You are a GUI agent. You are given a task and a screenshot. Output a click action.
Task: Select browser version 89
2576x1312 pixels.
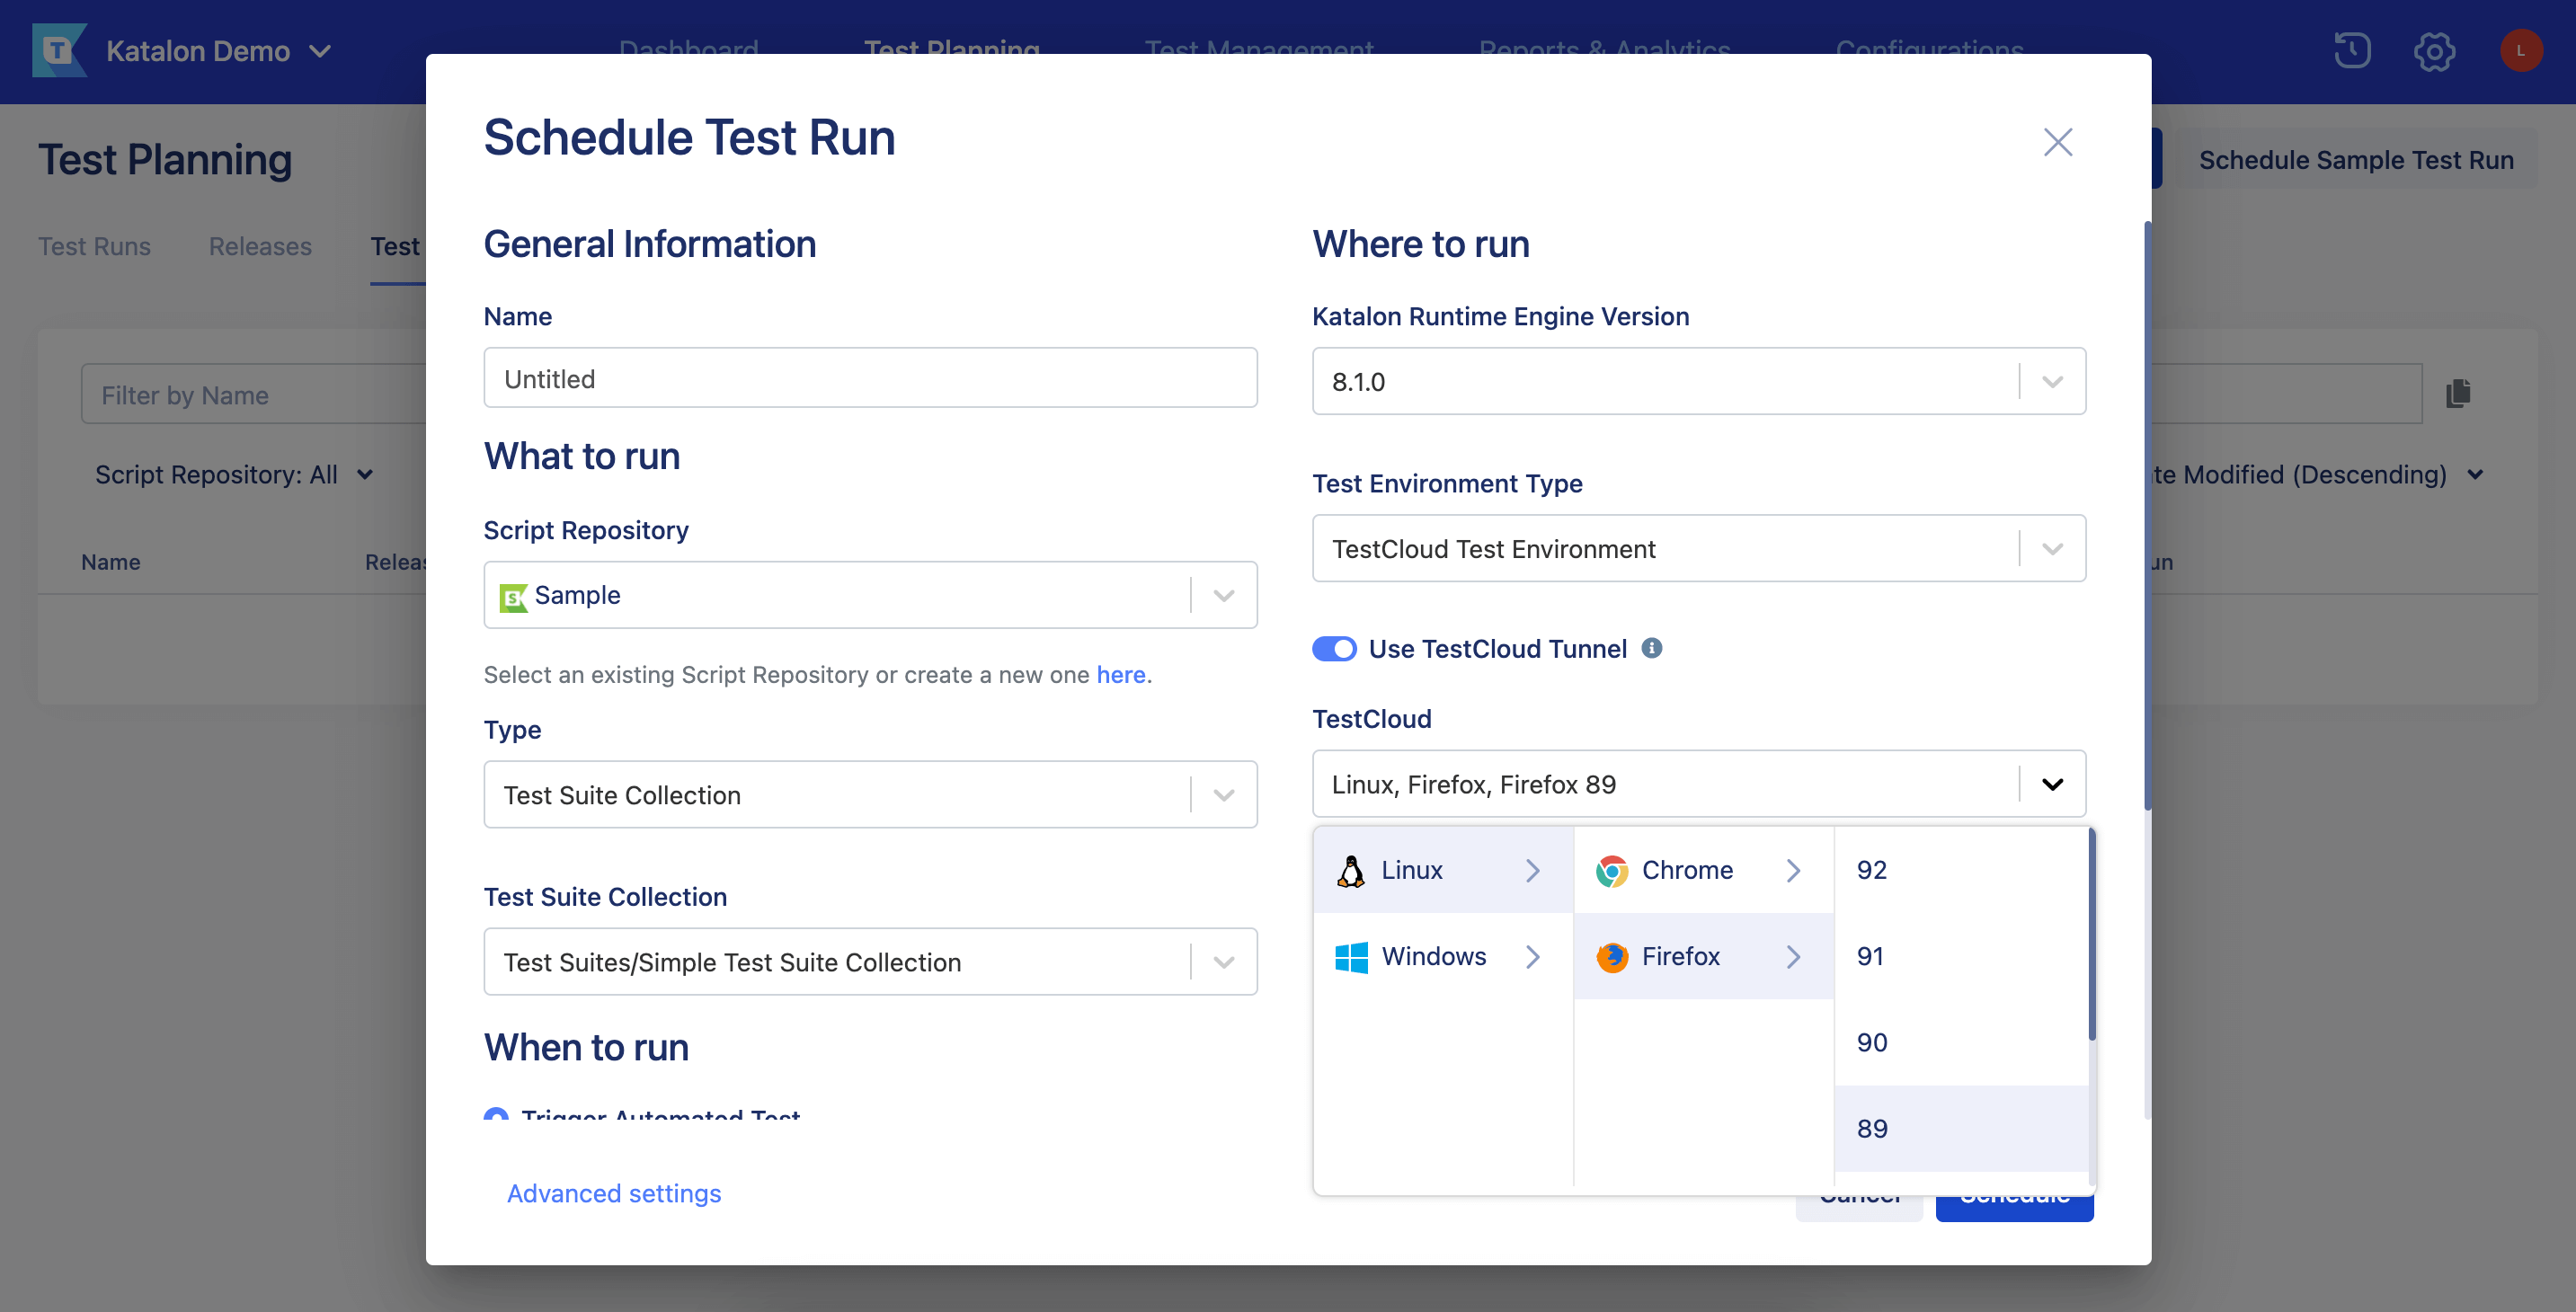pos(1961,1129)
